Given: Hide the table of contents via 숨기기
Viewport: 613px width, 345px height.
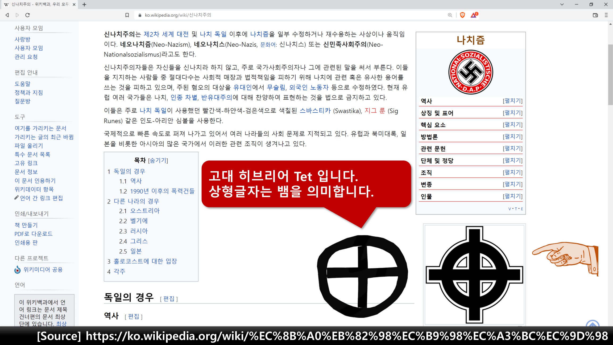Looking at the screenshot, I should 158,160.
